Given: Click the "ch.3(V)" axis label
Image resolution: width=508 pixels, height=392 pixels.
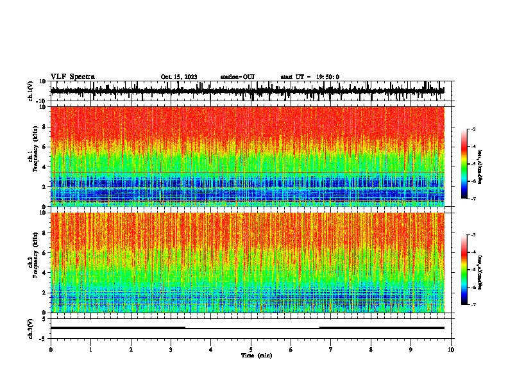Looking at the screenshot, I should tap(30, 329).
